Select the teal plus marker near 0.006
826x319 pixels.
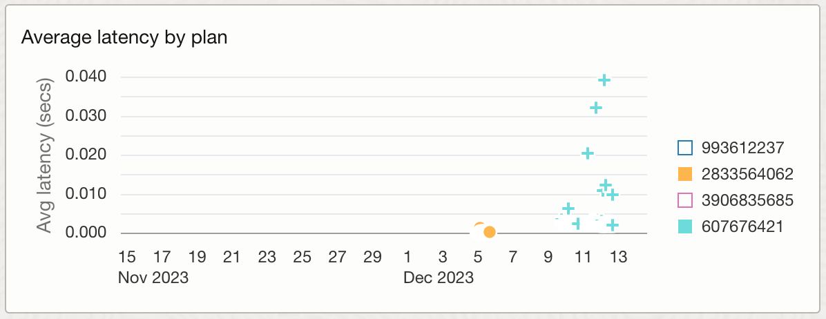point(568,208)
